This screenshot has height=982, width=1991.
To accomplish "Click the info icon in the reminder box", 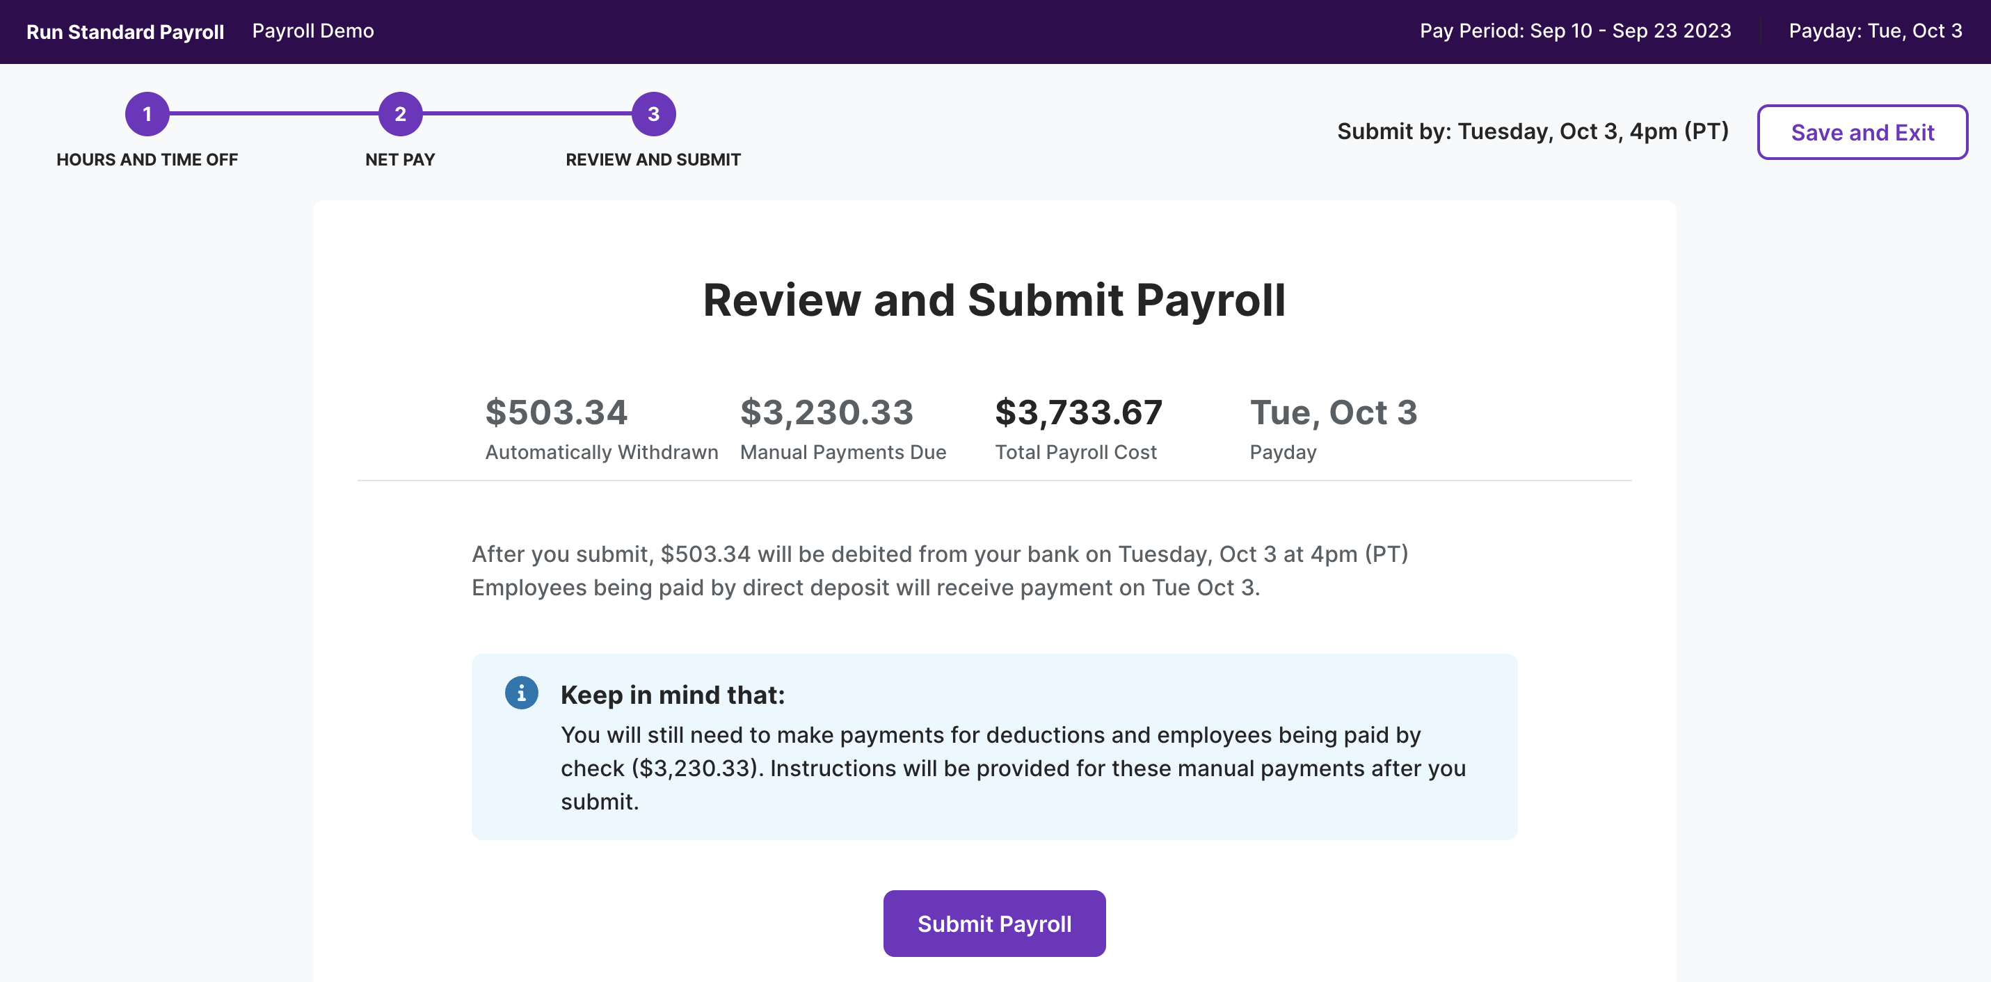I will 522,693.
